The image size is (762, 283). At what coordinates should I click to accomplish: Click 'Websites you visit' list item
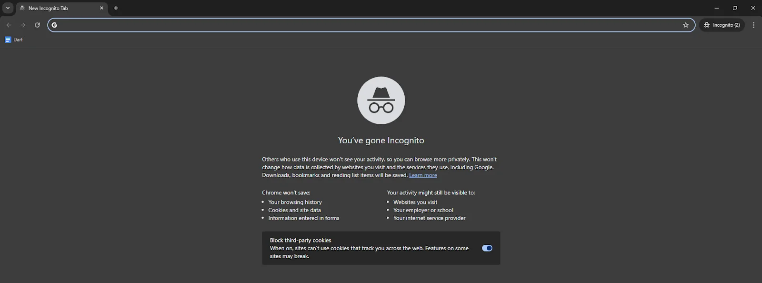[x=415, y=202]
